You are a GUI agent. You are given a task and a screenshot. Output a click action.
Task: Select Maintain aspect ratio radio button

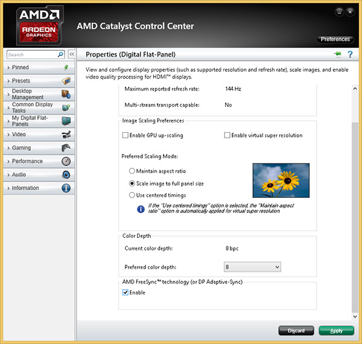pyautogui.click(x=132, y=171)
